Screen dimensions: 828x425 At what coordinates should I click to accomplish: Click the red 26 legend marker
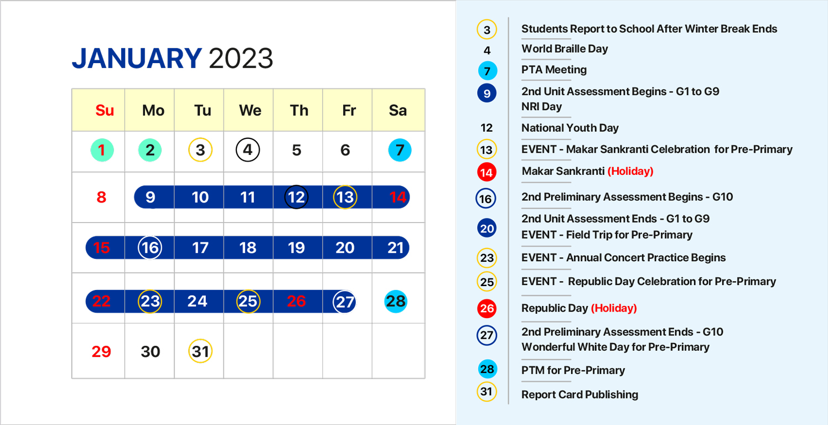pos(487,308)
